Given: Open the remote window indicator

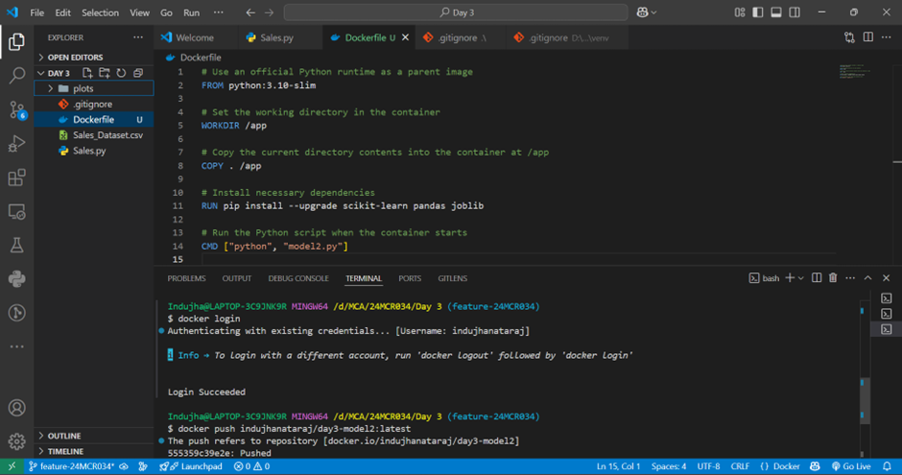Looking at the screenshot, I should click(x=12, y=466).
